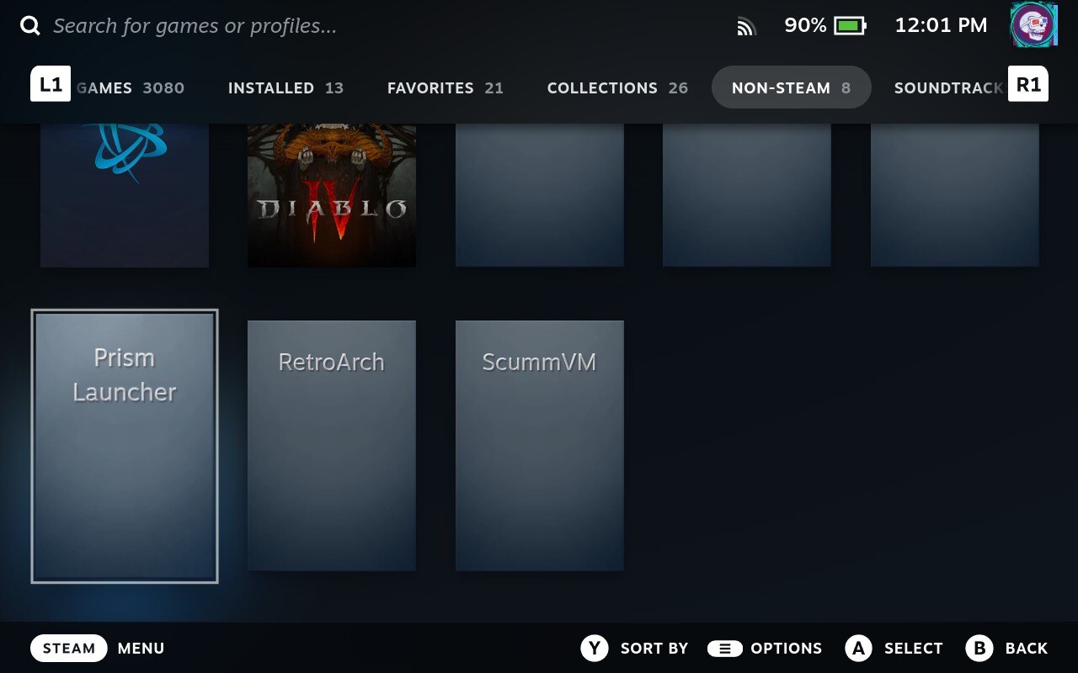Select the Non-Steam tab
This screenshot has height=673, width=1078.
coord(791,87)
